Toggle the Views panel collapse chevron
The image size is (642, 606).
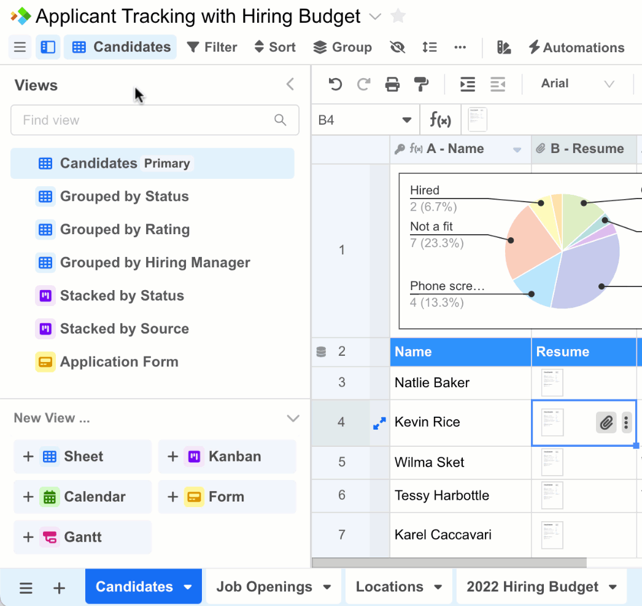(290, 85)
